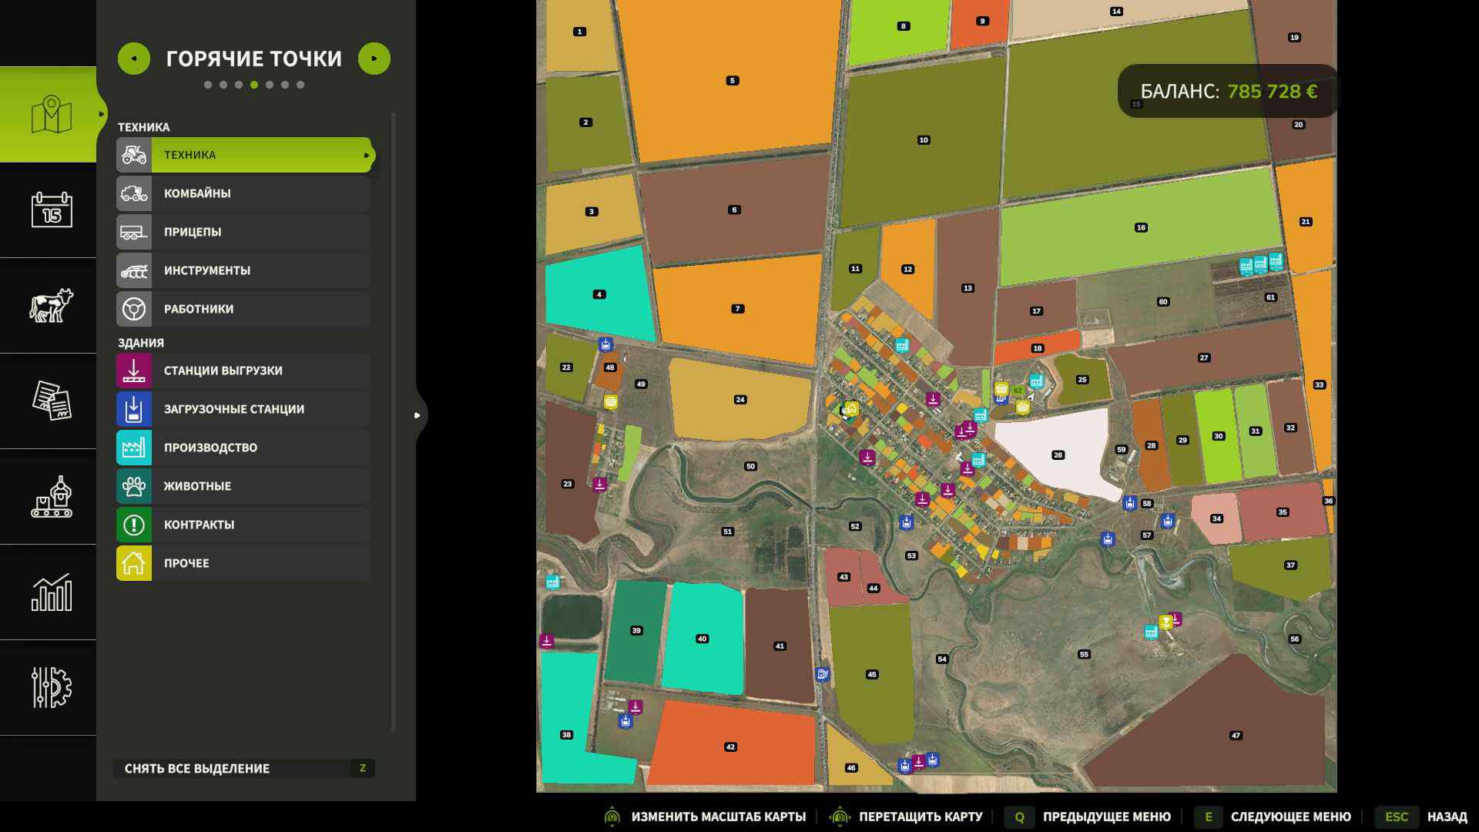Click Снять все выделение button
This screenshot has height=832, width=1479.
pyautogui.click(x=243, y=768)
